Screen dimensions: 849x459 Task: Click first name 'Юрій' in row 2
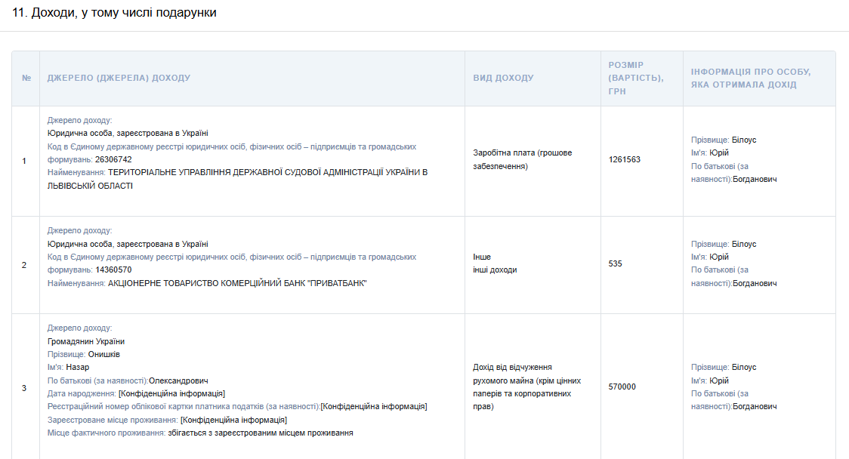(x=719, y=257)
